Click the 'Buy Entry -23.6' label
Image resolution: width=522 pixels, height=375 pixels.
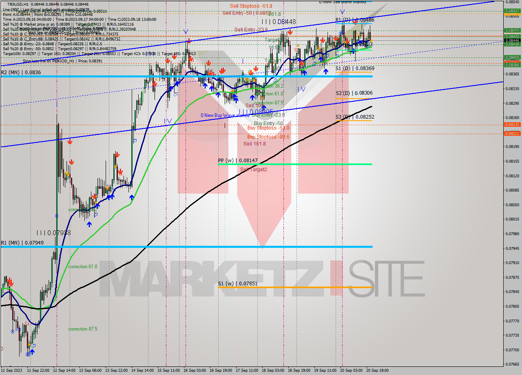268,115
